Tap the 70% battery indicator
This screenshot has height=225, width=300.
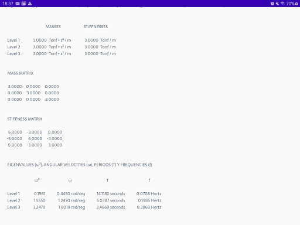(x=292, y=4)
